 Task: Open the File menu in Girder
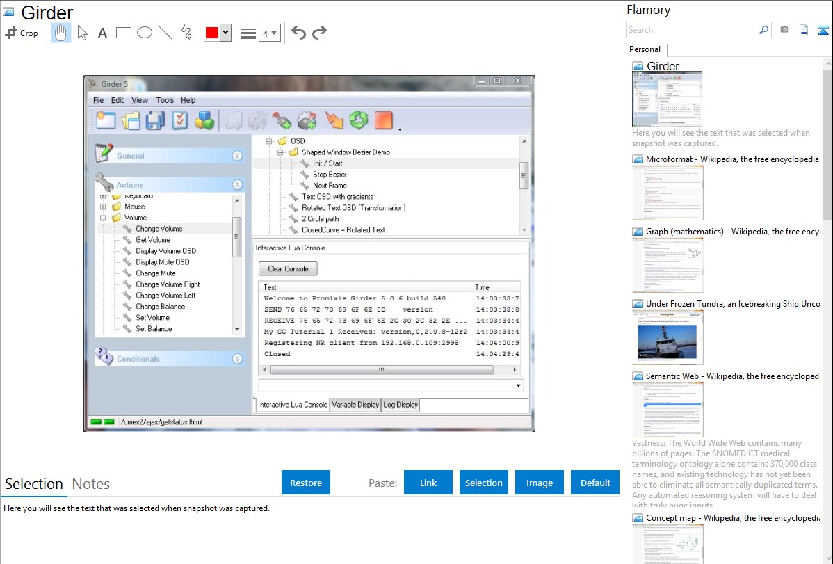pyautogui.click(x=98, y=100)
